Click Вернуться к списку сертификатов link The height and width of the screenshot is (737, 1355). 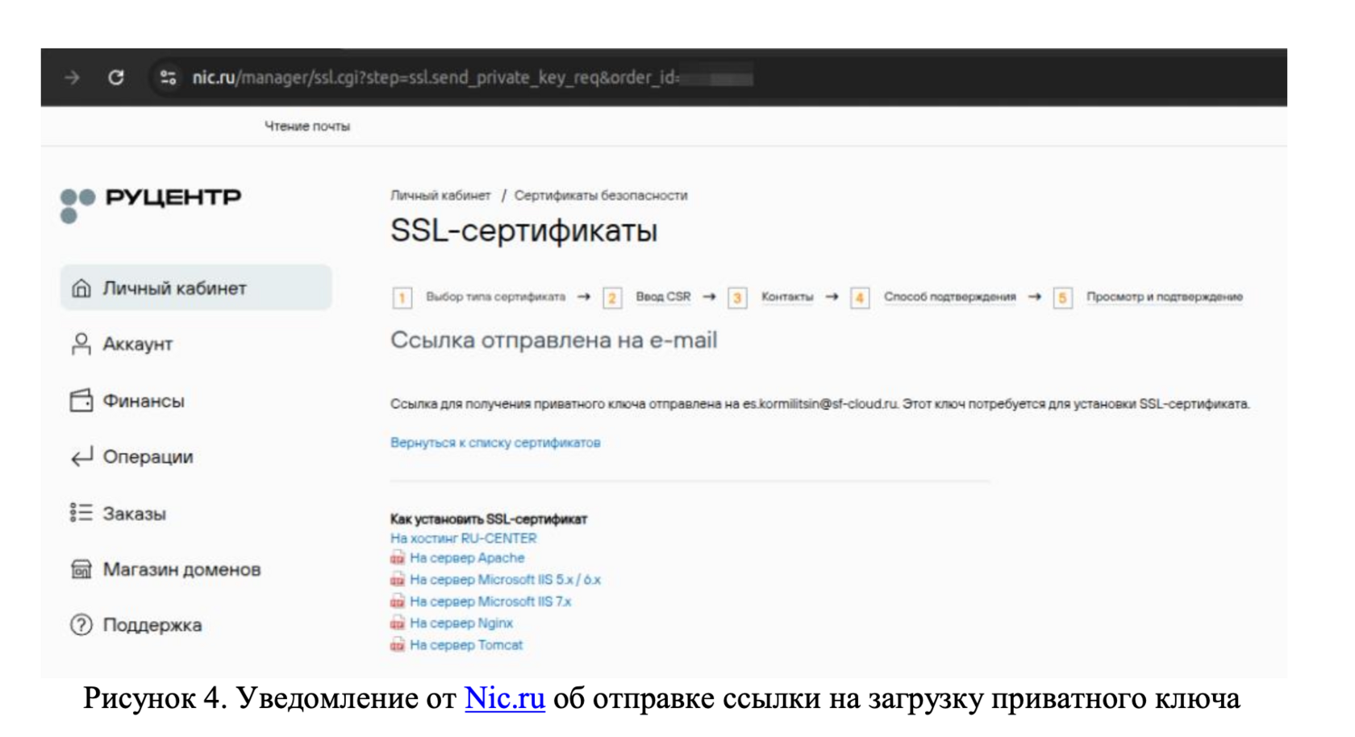(x=495, y=443)
